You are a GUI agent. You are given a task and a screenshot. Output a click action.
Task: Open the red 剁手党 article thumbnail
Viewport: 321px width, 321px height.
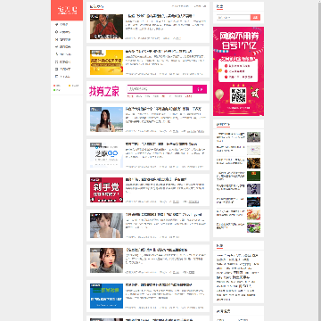(106, 190)
